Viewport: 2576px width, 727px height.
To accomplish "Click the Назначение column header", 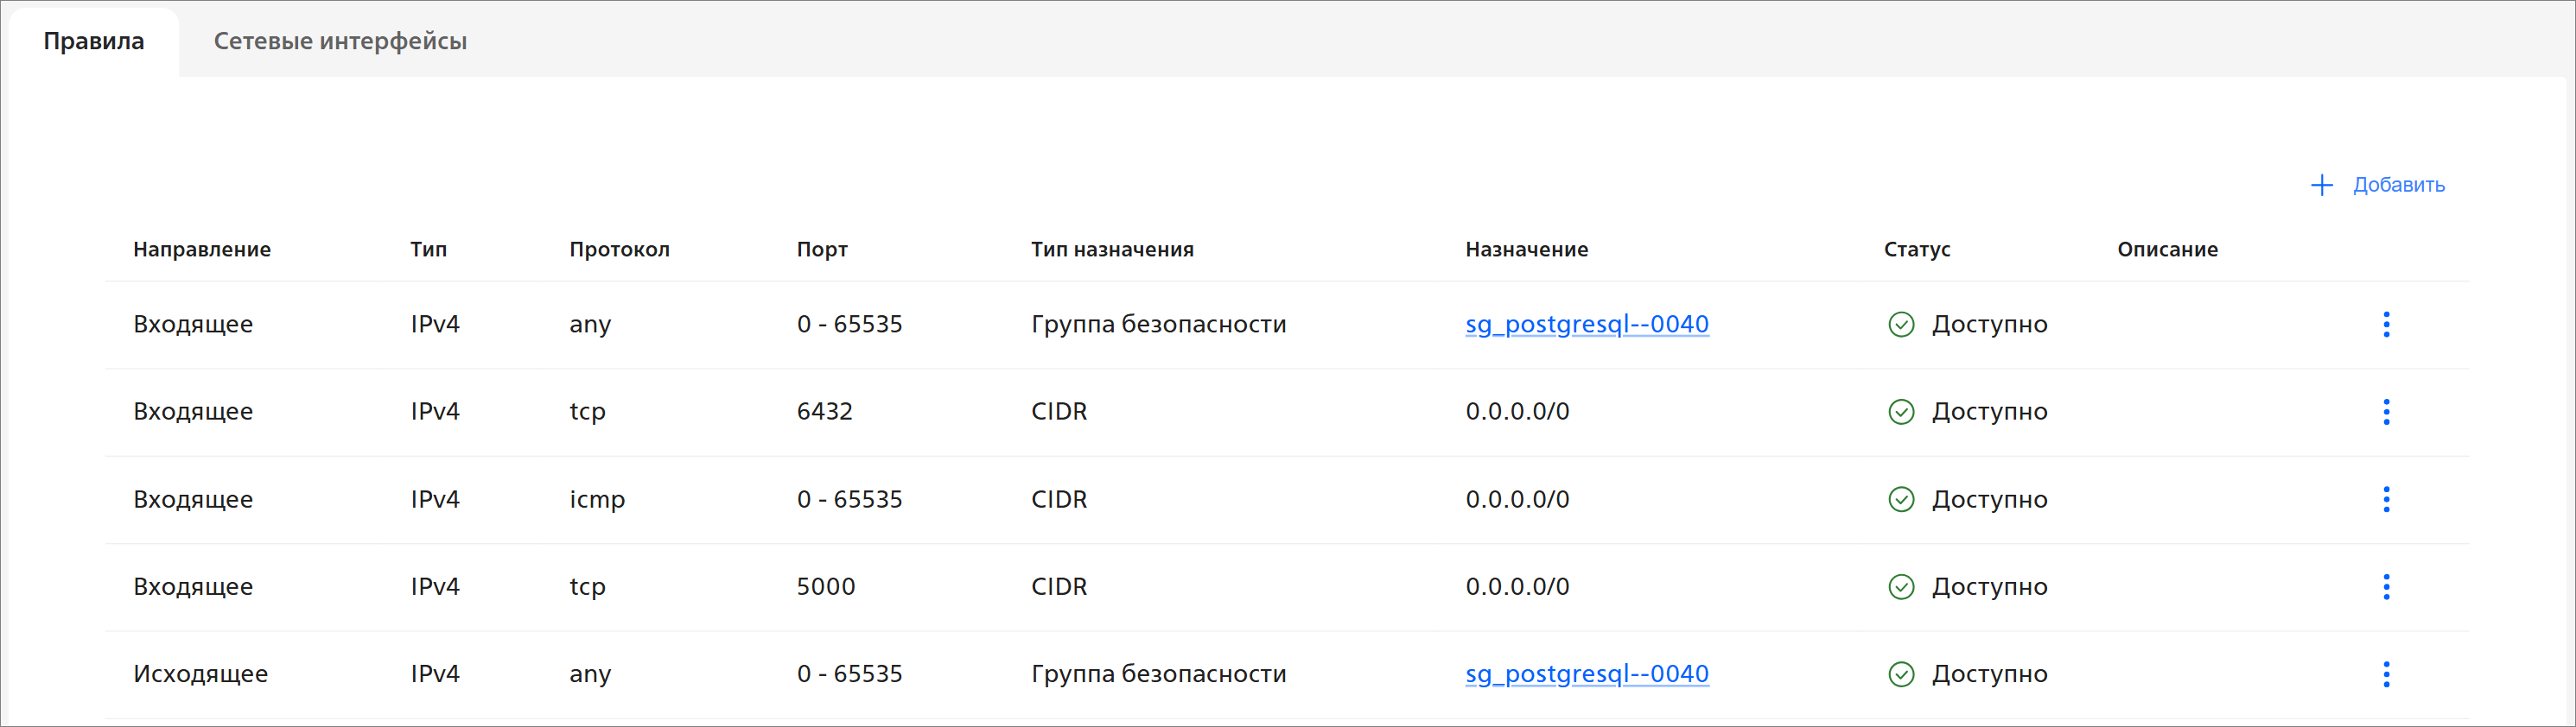I will coord(1526,250).
